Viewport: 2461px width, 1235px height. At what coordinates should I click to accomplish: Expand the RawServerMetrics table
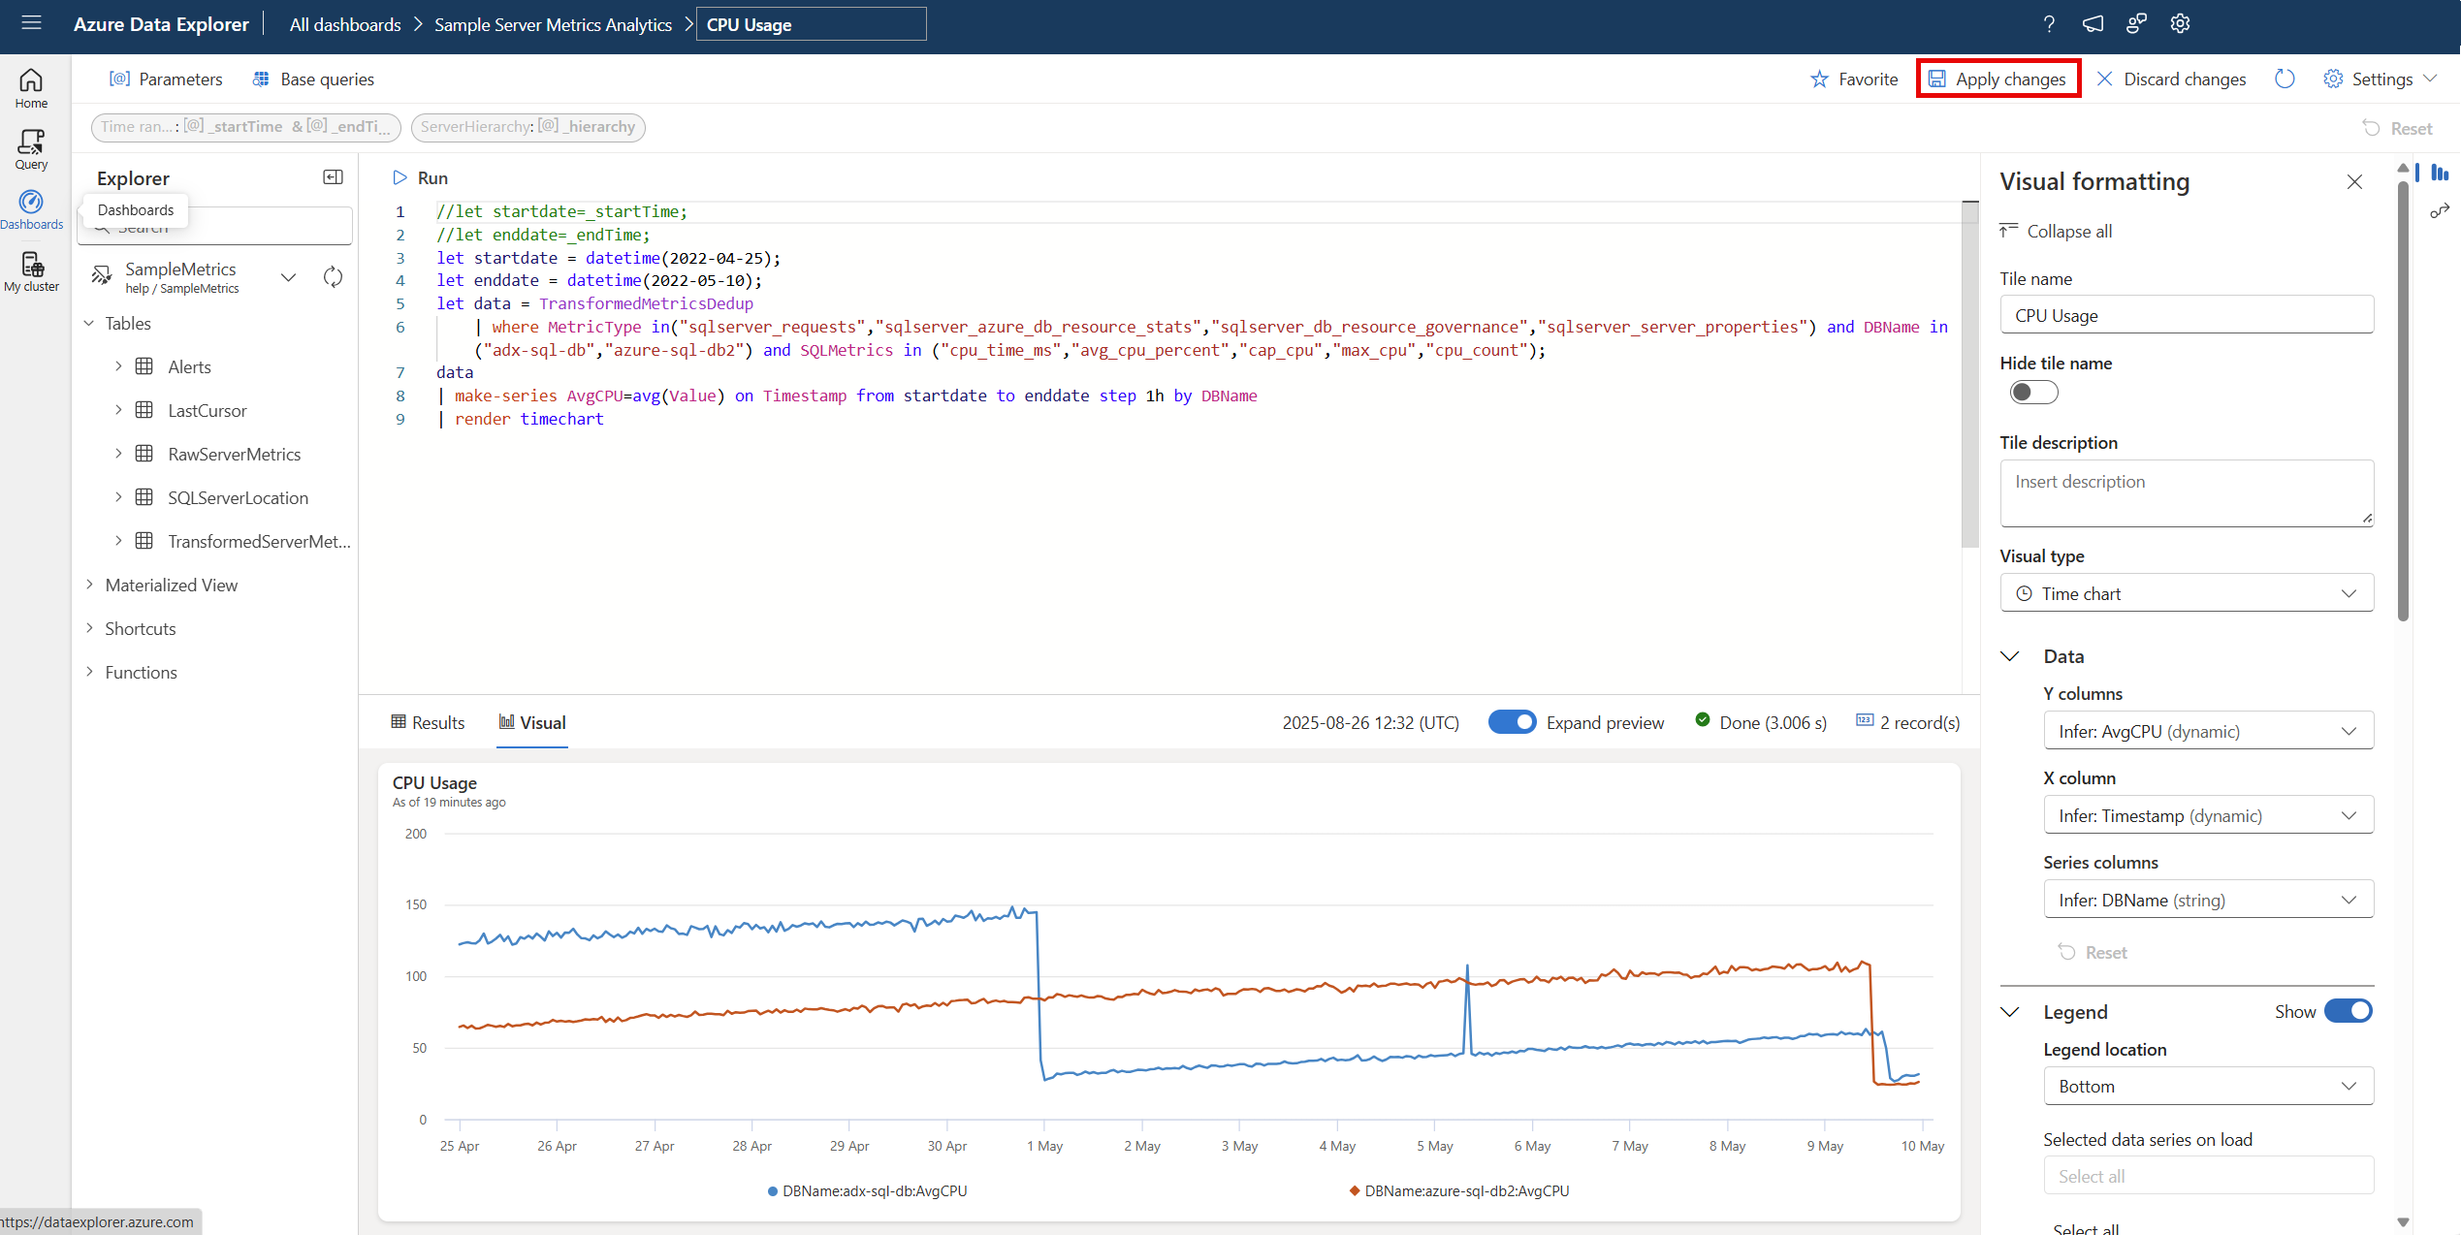(x=118, y=453)
